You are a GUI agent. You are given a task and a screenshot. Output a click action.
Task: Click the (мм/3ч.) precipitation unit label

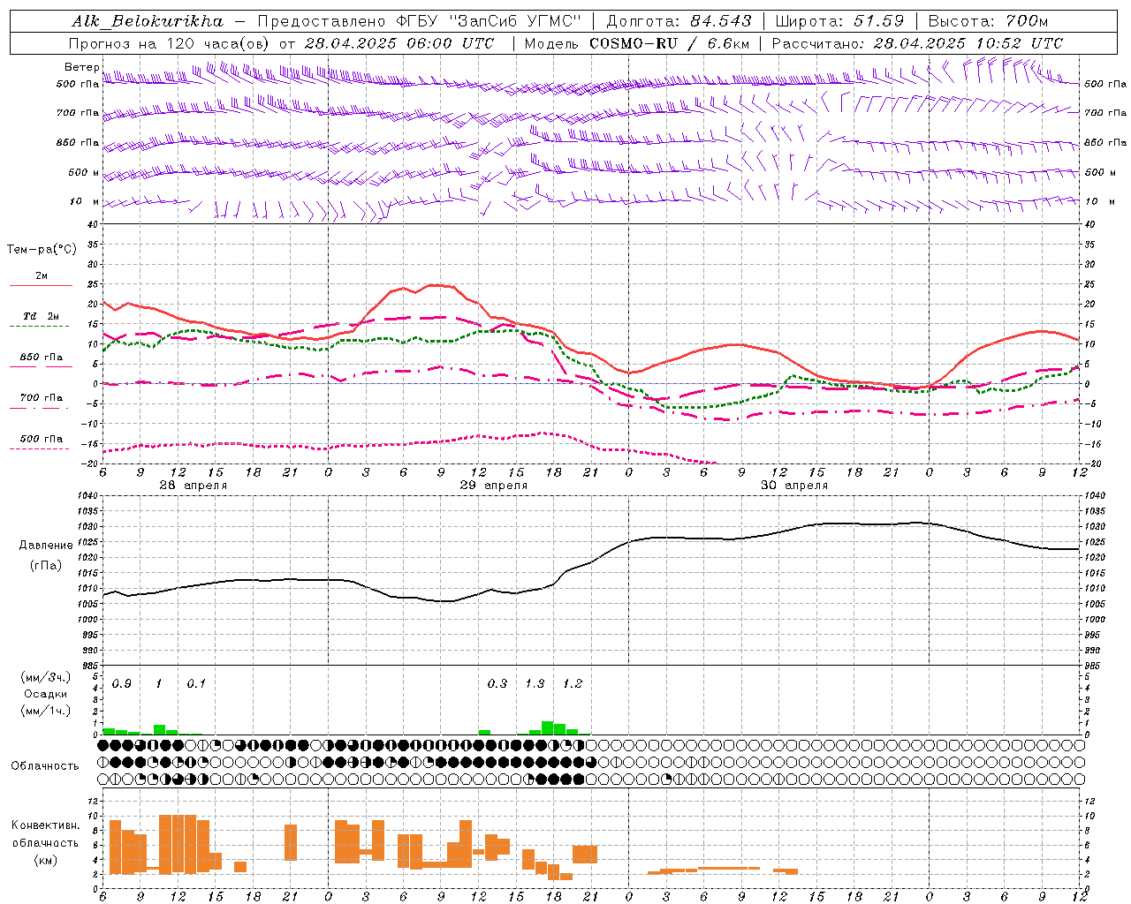[46, 678]
